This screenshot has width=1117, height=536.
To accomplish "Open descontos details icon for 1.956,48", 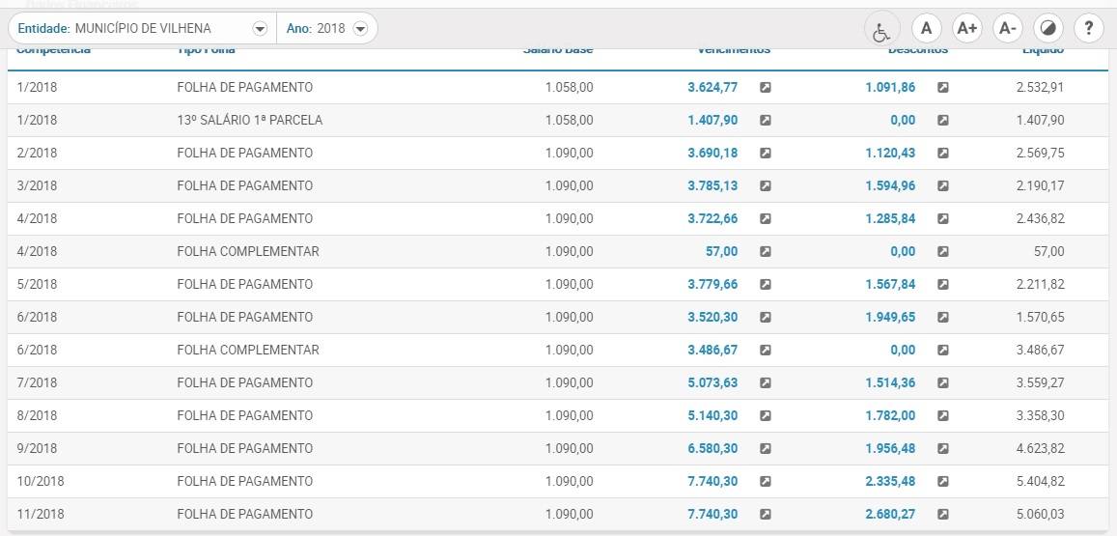I will (942, 448).
